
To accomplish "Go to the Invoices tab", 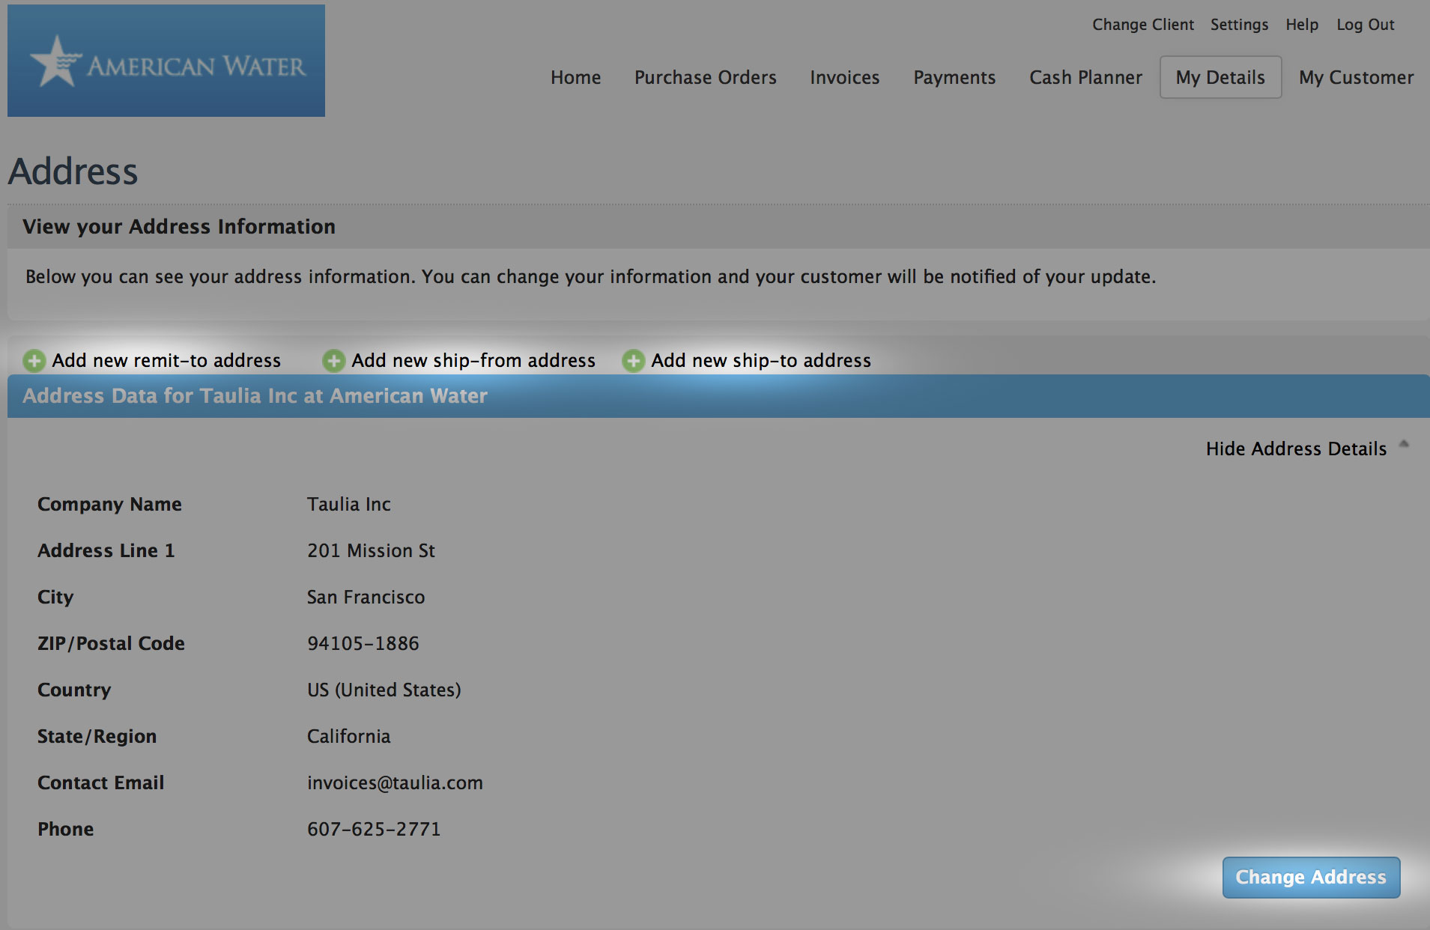I will [x=844, y=77].
